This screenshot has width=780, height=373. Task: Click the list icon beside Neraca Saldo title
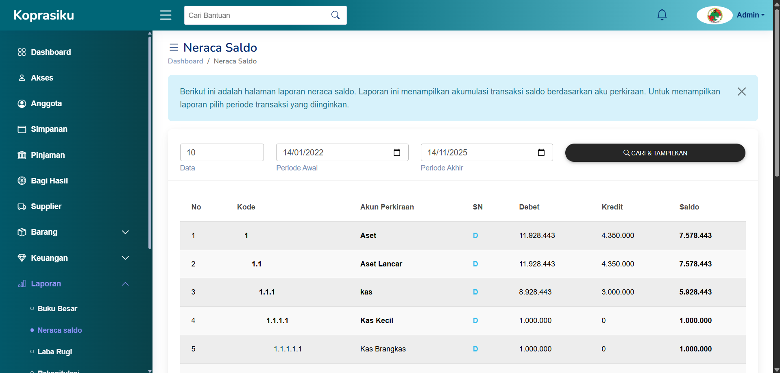pyautogui.click(x=174, y=48)
